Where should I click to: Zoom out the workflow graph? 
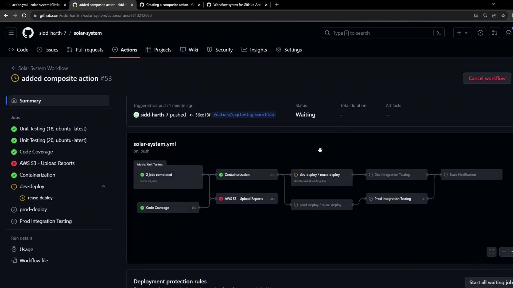point(504,252)
